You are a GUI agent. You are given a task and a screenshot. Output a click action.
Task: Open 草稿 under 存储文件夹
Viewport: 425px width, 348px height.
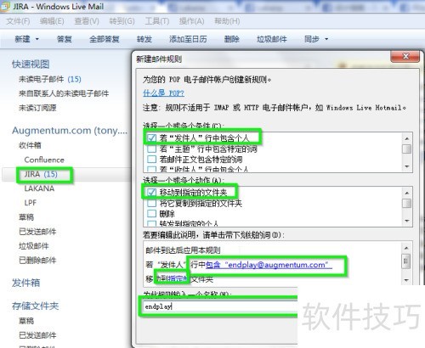coord(26,321)
